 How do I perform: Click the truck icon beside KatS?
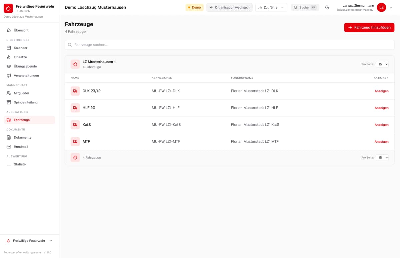click(x=75, y=125)
